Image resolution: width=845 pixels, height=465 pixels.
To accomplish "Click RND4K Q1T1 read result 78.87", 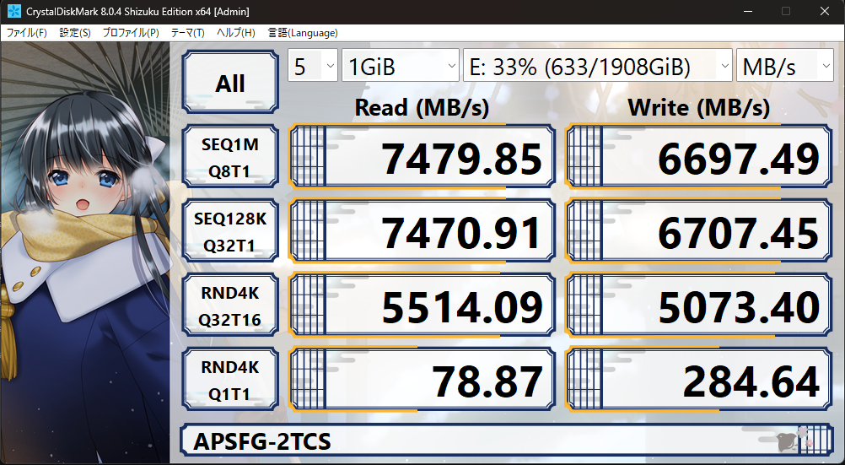I will coord(422,380).
